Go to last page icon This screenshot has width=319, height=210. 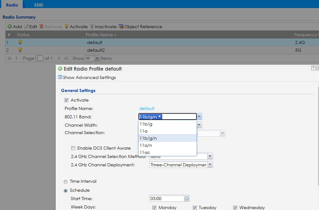pos(66,58)
